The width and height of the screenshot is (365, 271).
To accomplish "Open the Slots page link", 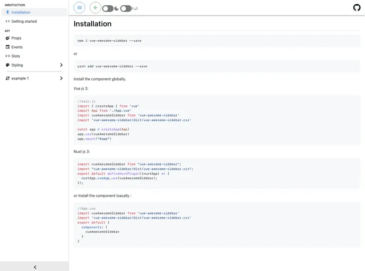I will (16, 56).
